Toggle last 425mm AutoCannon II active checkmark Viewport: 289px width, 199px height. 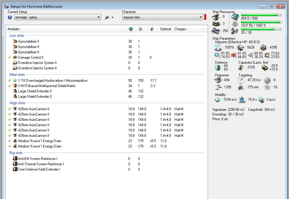click(10, 136)
